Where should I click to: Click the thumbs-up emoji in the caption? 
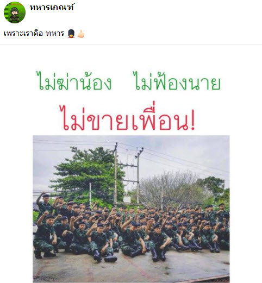pos(81,34)
